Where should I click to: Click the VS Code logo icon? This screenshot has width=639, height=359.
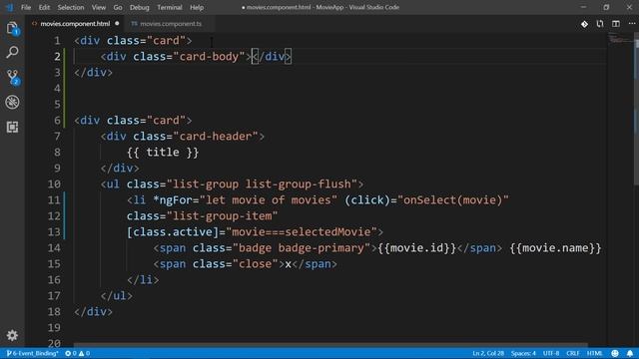pyautogui.click(x=9, y=7)
